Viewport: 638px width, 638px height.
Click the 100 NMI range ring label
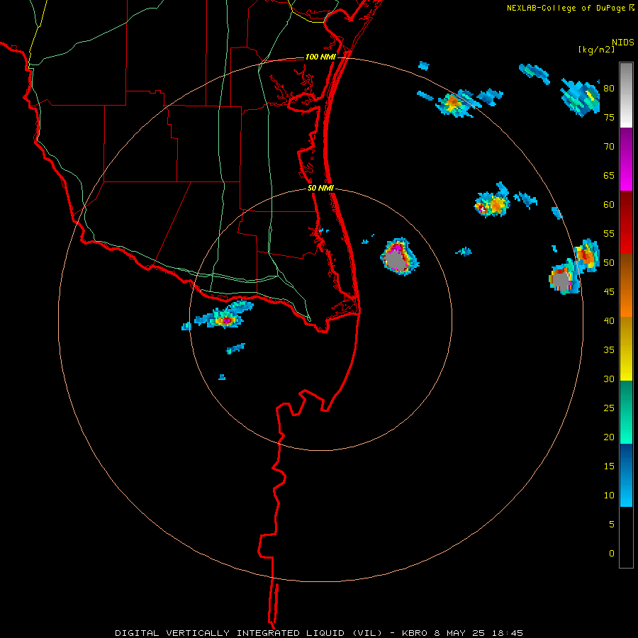(x=320, y=57)
